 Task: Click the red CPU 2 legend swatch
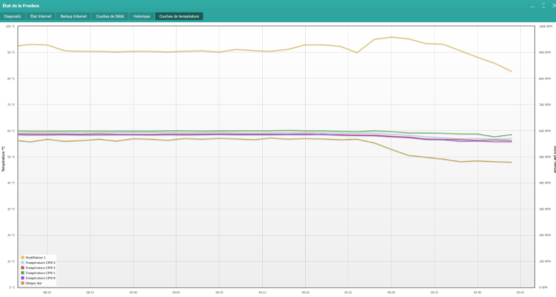23,268
